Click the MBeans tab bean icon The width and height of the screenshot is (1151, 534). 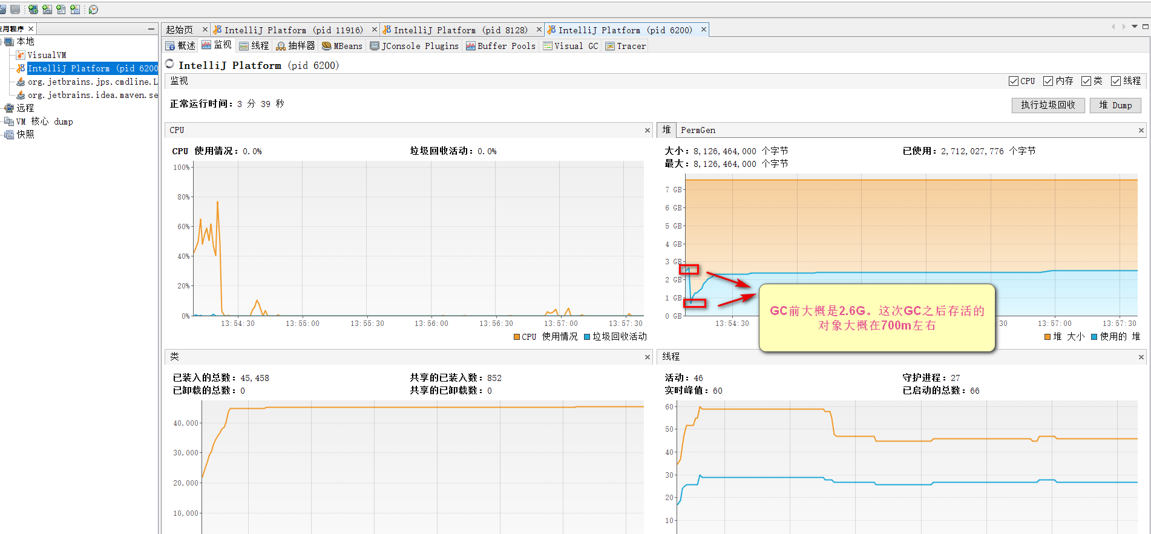tap(327, 46)
